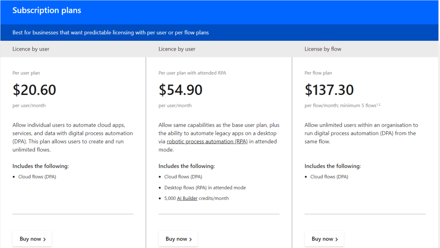Image resolution: width=440 pixels, height=248 pixels.
Task: Click the Desktop flows (RPA) in attended mode bullet
Action: [x=205, y=188]
